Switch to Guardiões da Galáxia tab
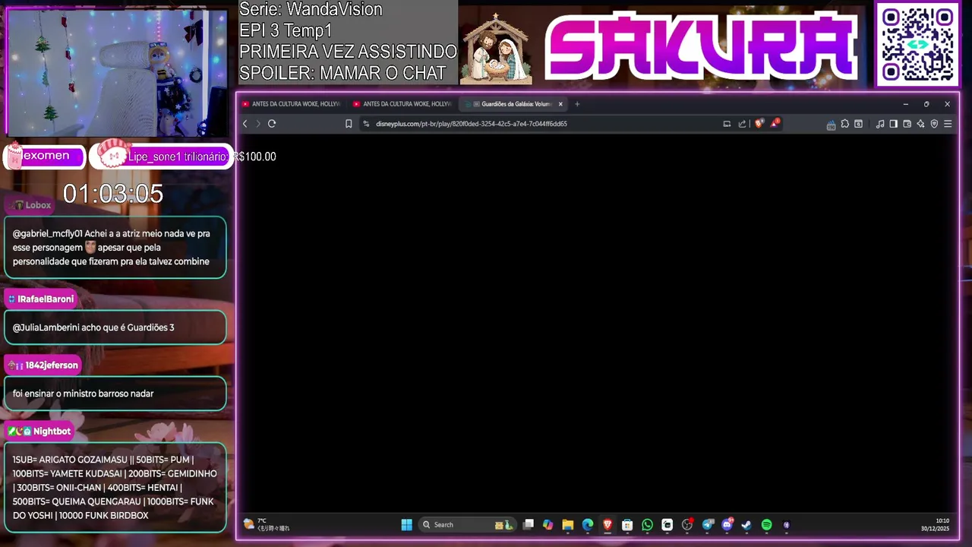Screen dimensions: 972x547 click(513, 104)
